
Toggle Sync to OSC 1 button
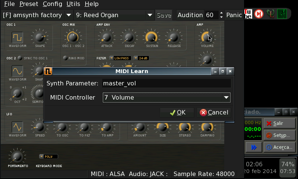click(x=20, y=58)
